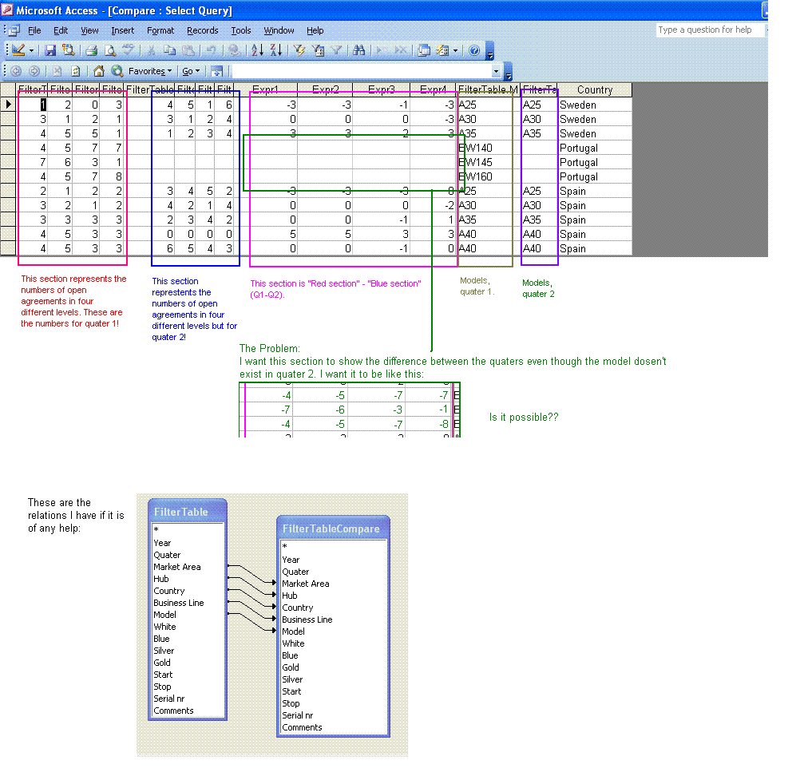
Task: Click the Undo arrow icon
Action: [x=210, y=50]
